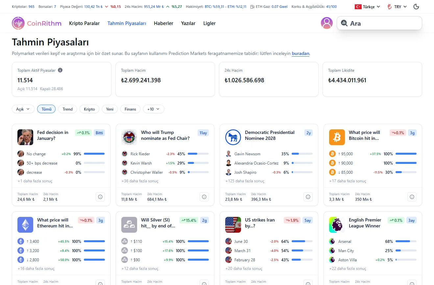The width and height of the screenshot is (434, 285).
Task: Toggle dark mode with the moon icon
Action: [x=416, y=6]
